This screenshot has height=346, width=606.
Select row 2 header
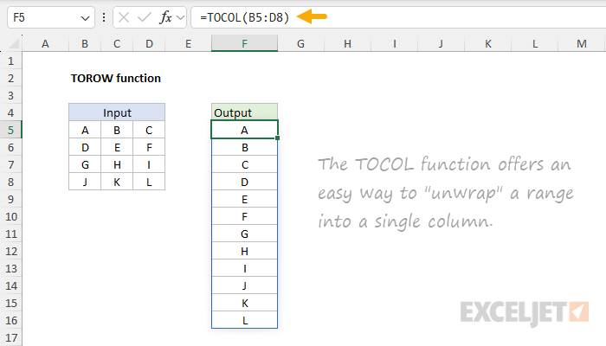(10, 78)
